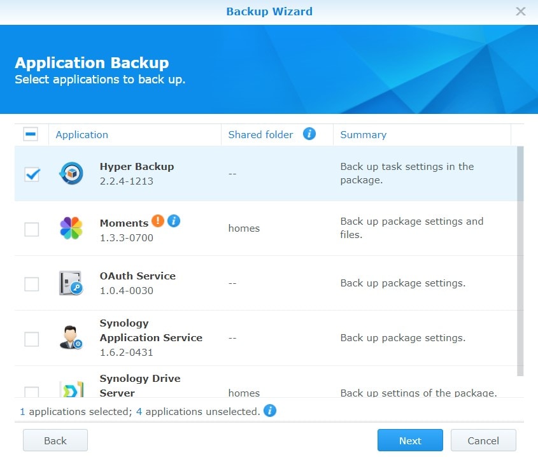Click the version text 2.2.4-1213

(x=127, y=181)
